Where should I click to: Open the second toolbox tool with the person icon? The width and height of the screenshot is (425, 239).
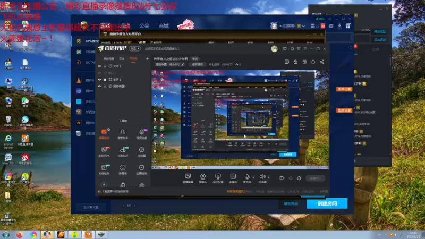pyautogui.click(x=123, y=134)
